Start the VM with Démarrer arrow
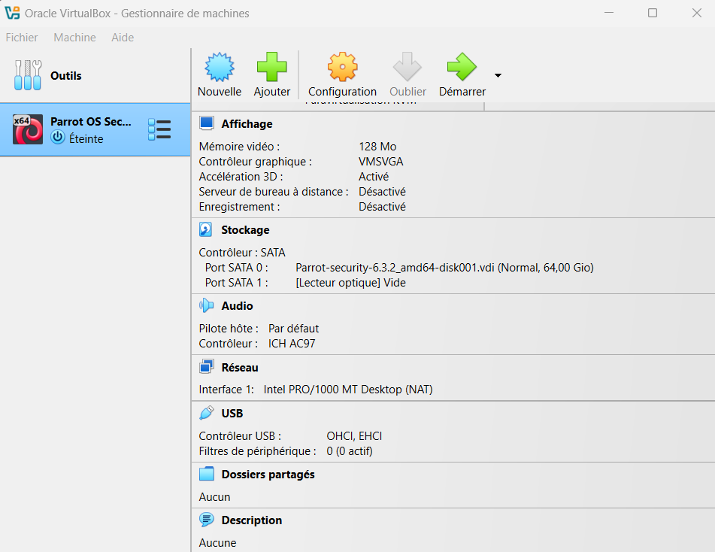 462,67
